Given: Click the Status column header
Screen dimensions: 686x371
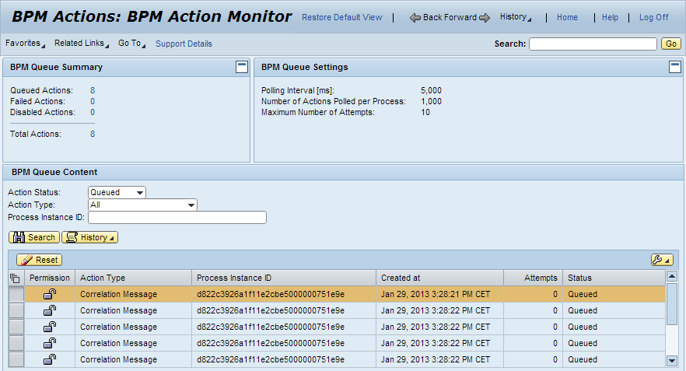Looking at the screenshot, I should [614, 278].
